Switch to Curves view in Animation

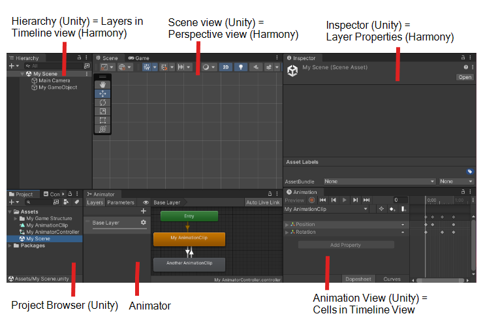392,279
